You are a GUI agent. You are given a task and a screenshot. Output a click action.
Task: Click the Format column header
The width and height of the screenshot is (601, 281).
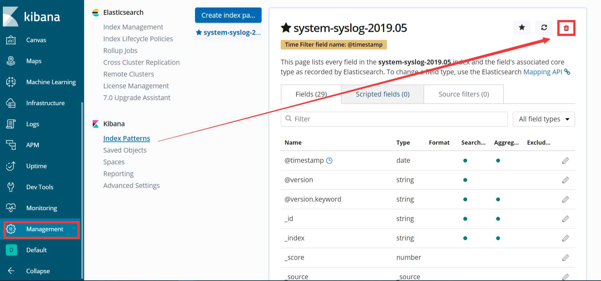point(439,143)
